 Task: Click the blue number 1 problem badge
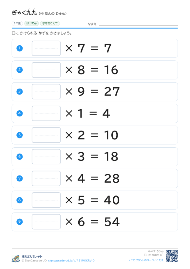click(x=20, y=48)
